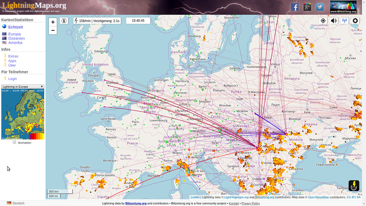Toggle the detector stations antenna layer
Screen dimensions: 366x206
pos(345,21)
